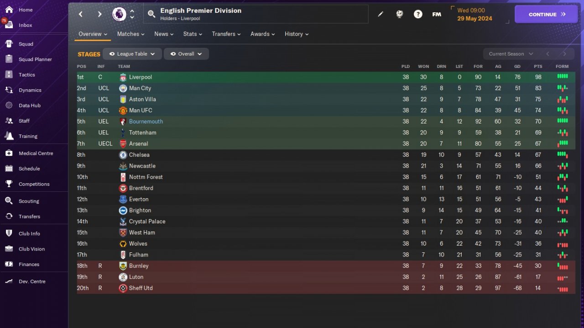This screenshot has width=584, height=328.
Task: Go back using the left navigation arrow
Action: (81, 14)
